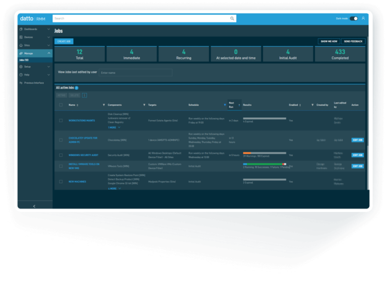Viewport: 387px width, 284px height.
Task: Show At selected date and time jobs
Action: coord(236,54)
